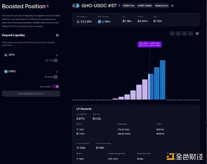Click Add Liquidity And Stake button
207x164 pixels.
pos(31,94)
